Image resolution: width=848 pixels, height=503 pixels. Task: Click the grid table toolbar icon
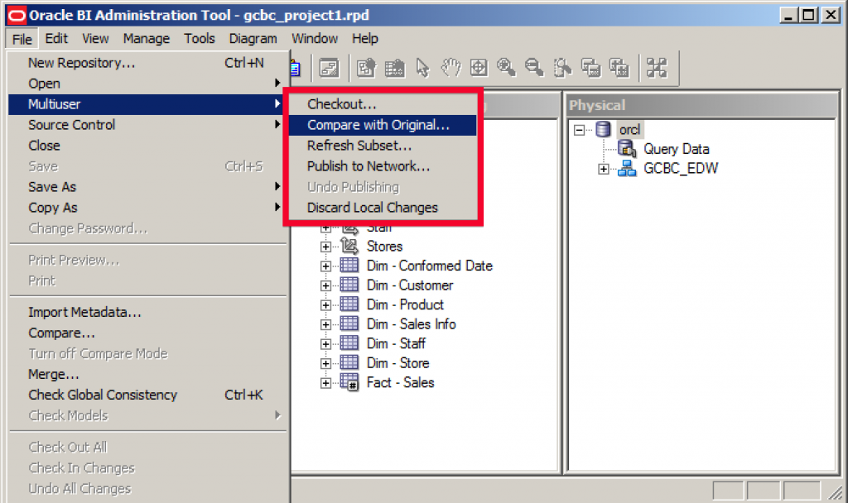tap(395, 68)
